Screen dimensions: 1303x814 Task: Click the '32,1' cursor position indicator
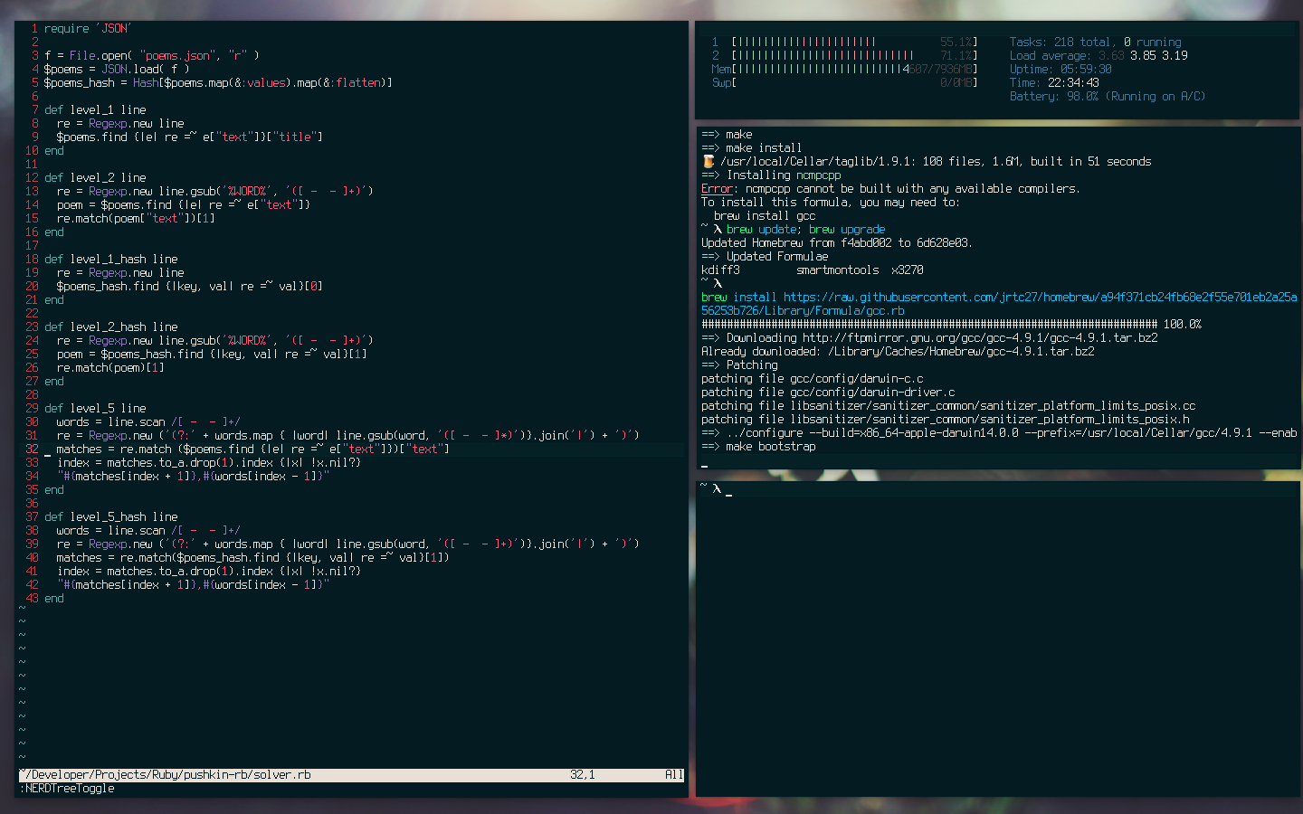click(583, 774)
